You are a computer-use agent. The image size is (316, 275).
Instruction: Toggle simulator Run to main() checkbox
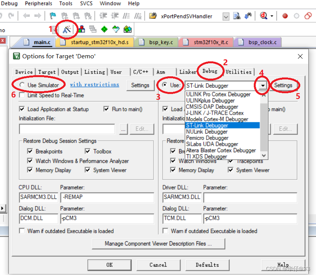coord(106,109)
